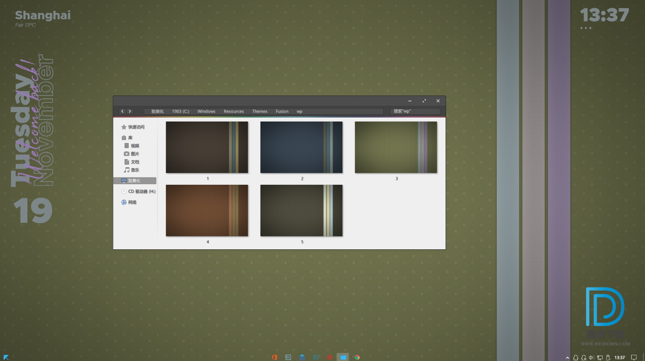This screenshot has height=361, width=645.
Task: Click the USB safely remove tray icon
Action: tap(608, 357)
